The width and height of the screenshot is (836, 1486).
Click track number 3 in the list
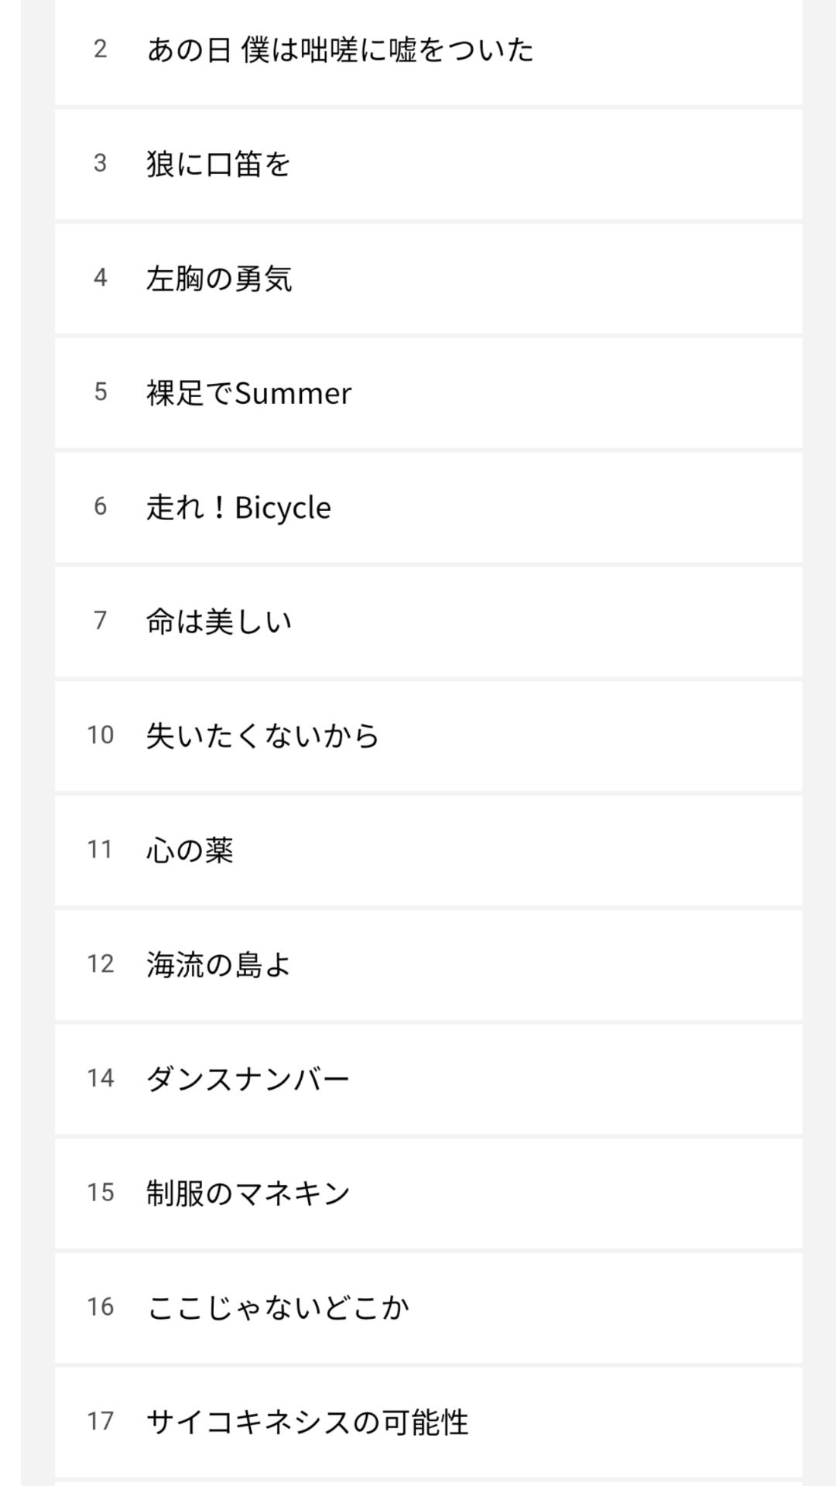(x=100, y=163)
